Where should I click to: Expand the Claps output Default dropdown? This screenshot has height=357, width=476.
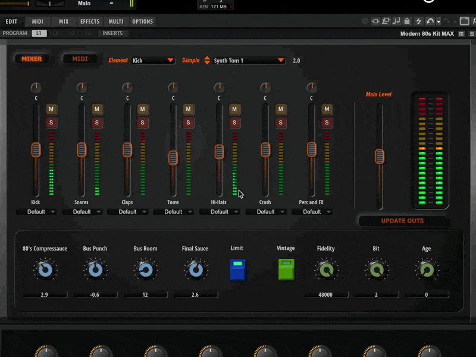tap(127, 212)
